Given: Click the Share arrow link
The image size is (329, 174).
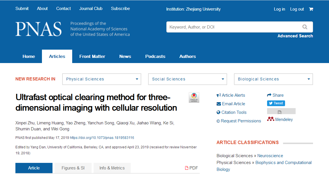Looking at the screenshot, I should [x=275, y=95].
